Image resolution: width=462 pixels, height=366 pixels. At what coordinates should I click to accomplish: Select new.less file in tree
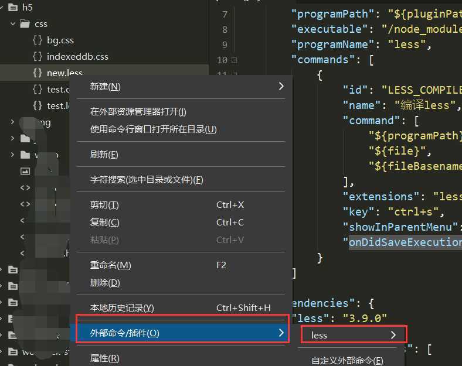[64, 73]
